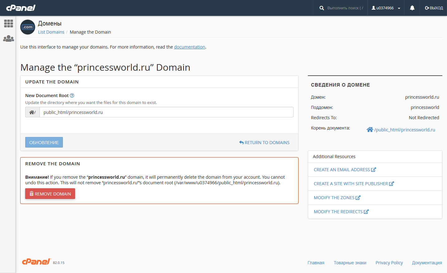Click the document root input field

[x=167, y=112]
